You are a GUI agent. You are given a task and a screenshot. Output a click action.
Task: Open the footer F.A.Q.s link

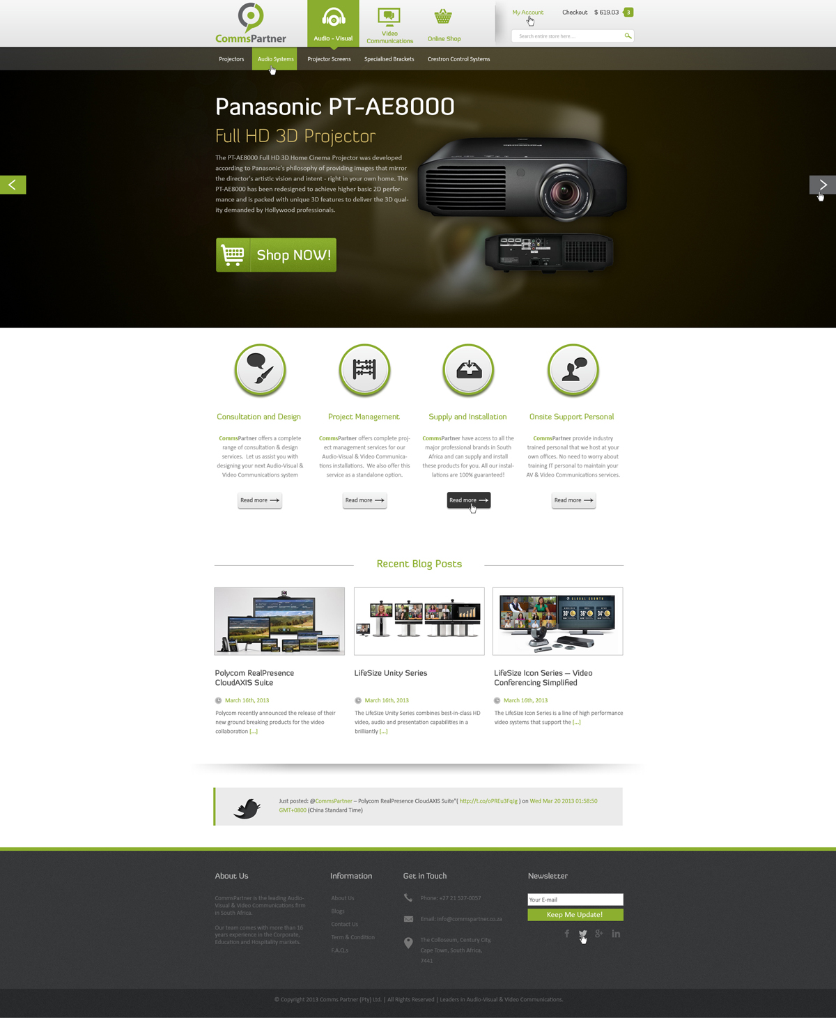tap(339, 950)
